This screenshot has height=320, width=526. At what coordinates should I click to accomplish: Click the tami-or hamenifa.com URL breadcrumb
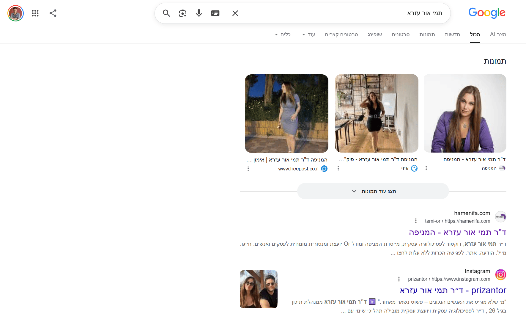pyautogui.click(x=457, y=221)
